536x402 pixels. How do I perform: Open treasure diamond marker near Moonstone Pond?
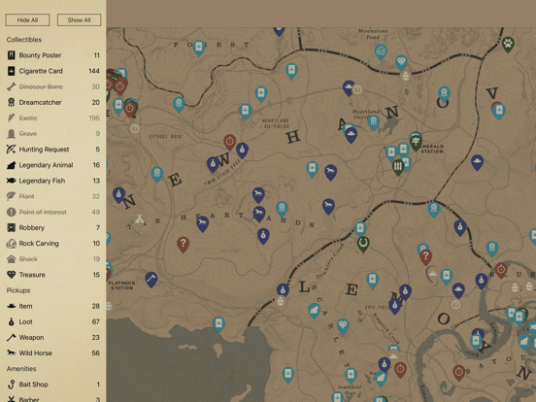click(401, 62)
